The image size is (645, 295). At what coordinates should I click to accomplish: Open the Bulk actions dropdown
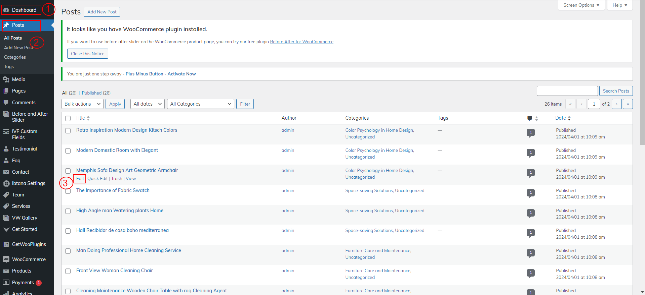tap(82, 104)
